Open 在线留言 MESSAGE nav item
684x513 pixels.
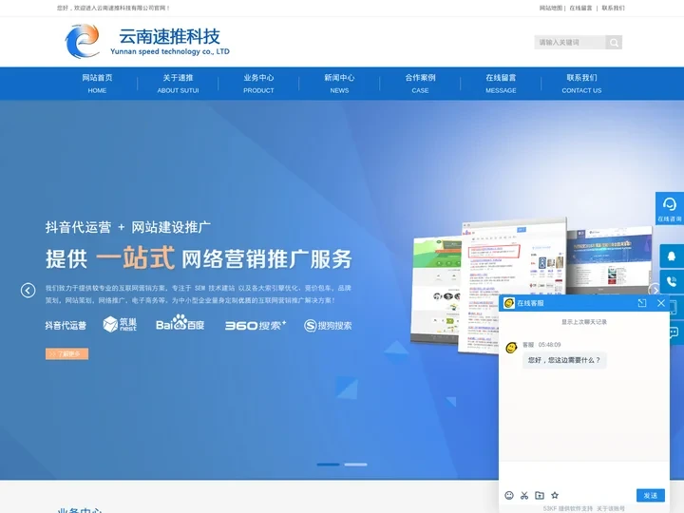[x=501, y=84]
